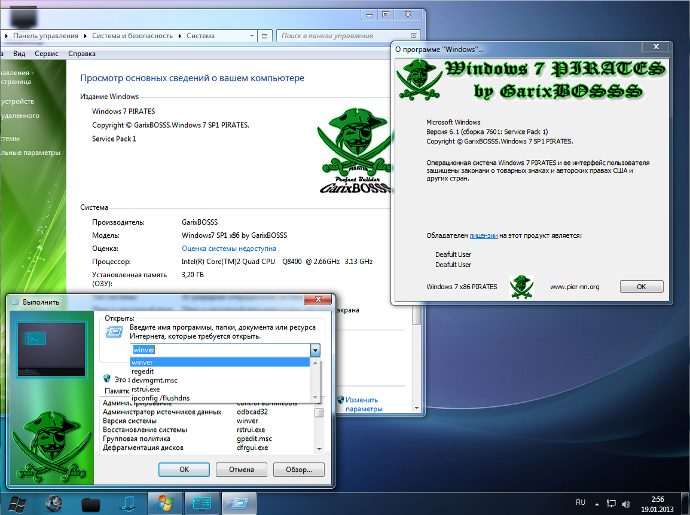
Task: Click Изменить параметры link
Action: click(364, 404)
